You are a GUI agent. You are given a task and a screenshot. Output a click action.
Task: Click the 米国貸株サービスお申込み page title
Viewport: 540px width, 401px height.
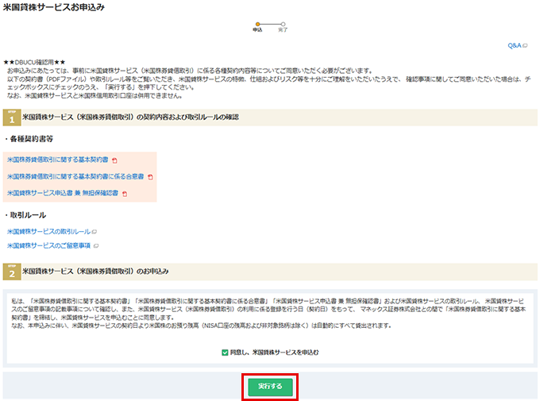click(54, 7)
